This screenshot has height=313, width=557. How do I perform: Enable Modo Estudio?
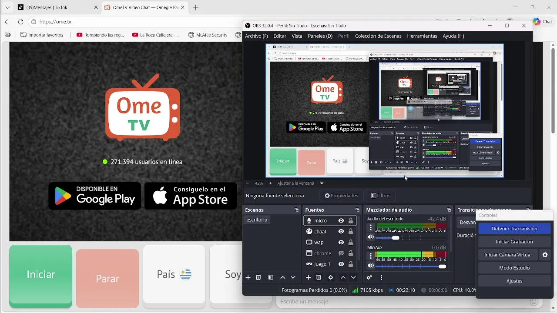tap(514, 268)
